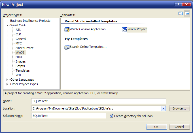Screen dimensions: 193x133
Task: Expand the Other Project Types node
Action: [x=7, y=84]
